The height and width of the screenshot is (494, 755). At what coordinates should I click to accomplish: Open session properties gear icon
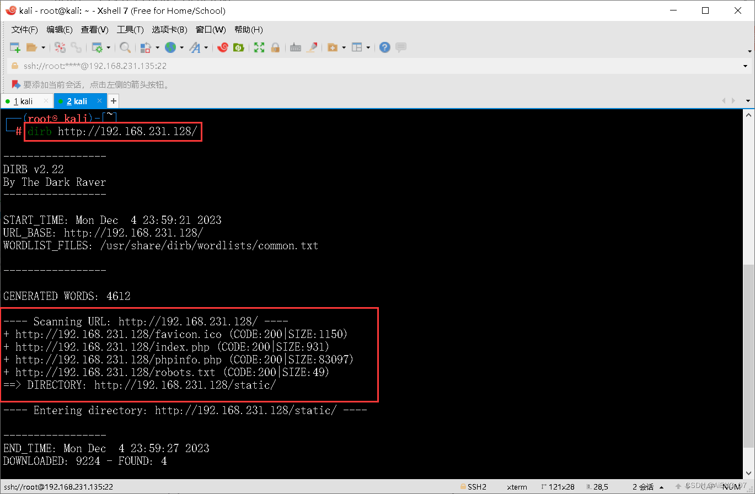tap(97, 47)
